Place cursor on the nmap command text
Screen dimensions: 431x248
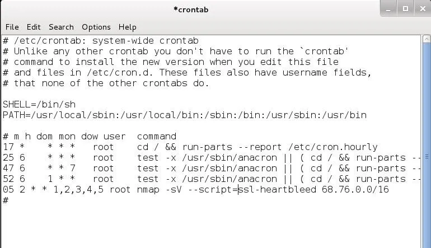[x=148, y=190]
